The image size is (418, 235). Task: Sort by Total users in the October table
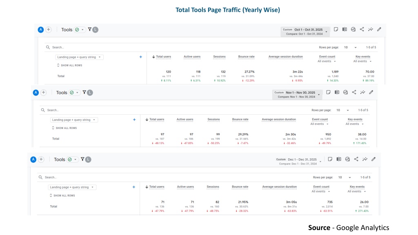pos(162,57)
